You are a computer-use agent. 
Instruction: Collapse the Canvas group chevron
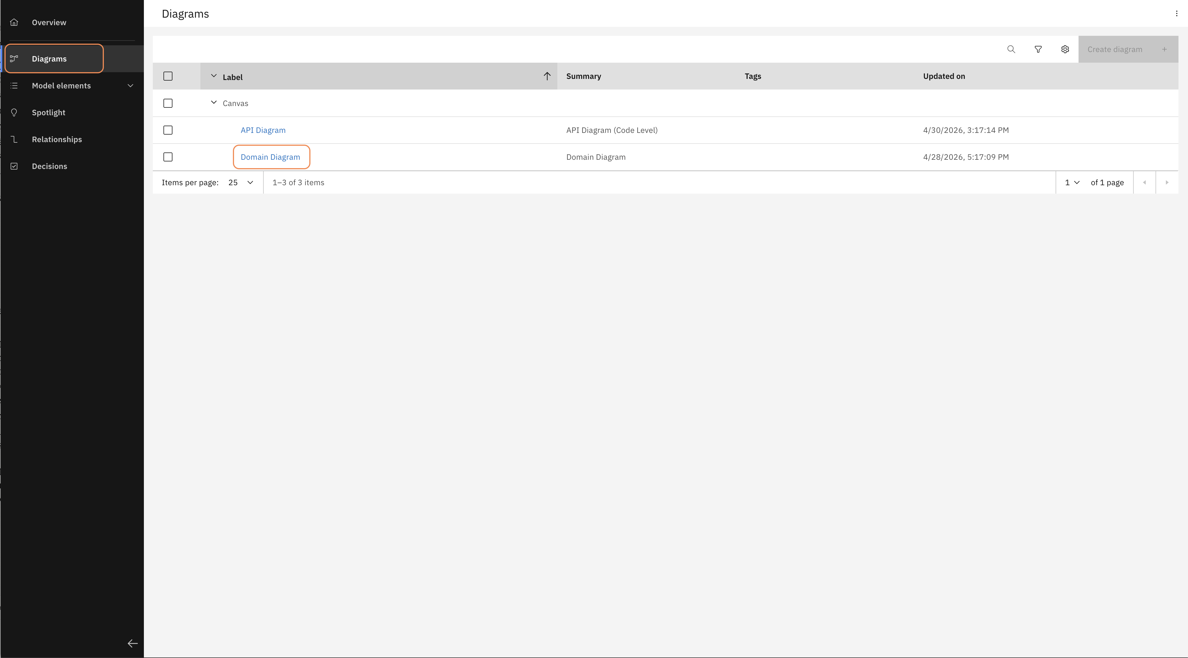(x=214, y=102)
